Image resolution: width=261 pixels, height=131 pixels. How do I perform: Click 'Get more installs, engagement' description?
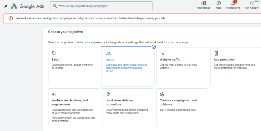[x=234, y=66]
